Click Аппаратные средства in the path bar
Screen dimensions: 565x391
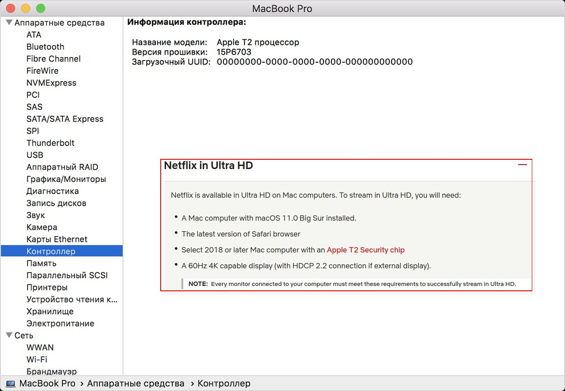(135, 384)
